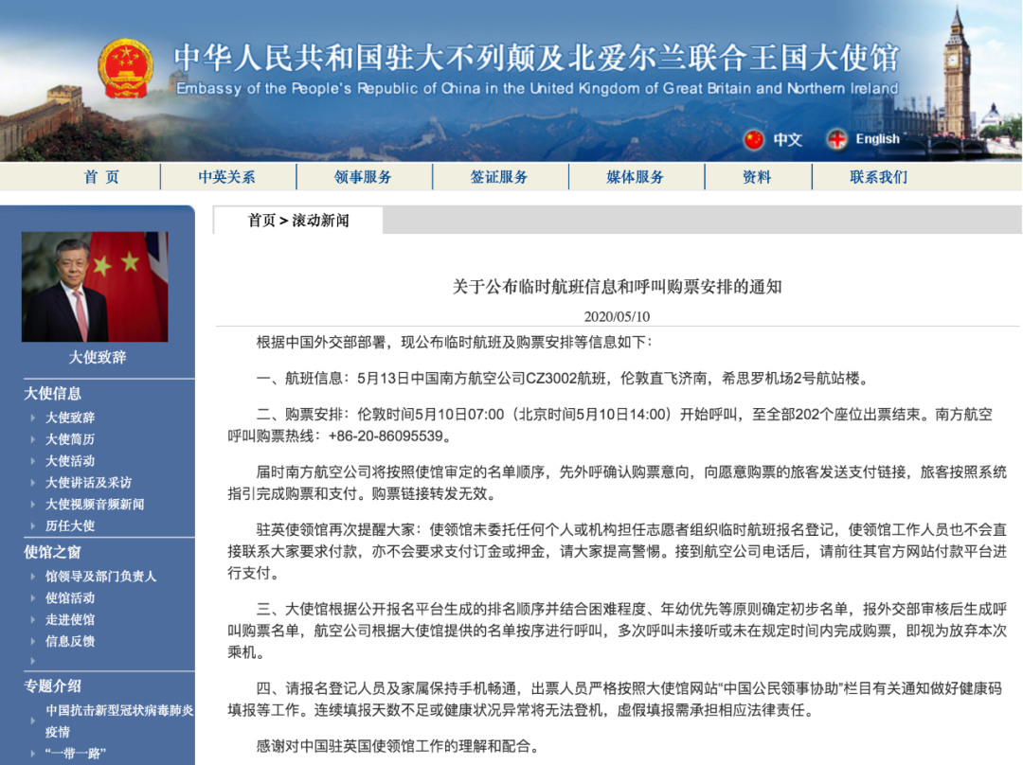
Task: Open 中国抗击新型冠状病毒肺炎疫情 sidebar link
Action: point(119,721)
